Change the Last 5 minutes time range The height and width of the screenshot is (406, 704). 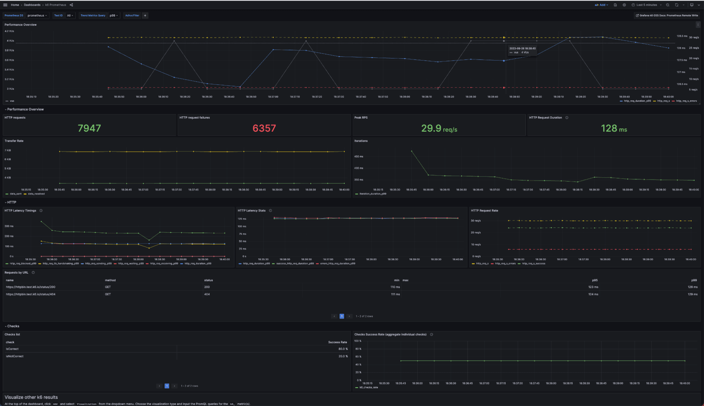[x=646, y=5]
